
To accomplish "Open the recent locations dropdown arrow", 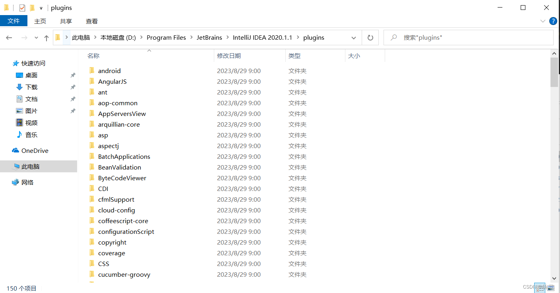I will click(x=36, y=38).
